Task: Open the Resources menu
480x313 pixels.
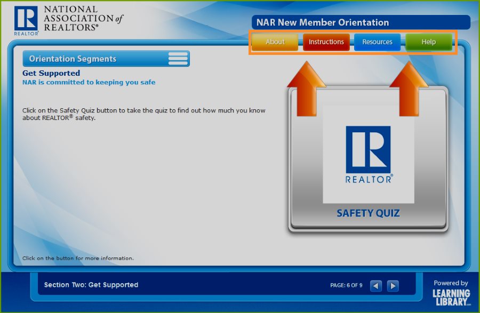Action: (x=377, y=42)
